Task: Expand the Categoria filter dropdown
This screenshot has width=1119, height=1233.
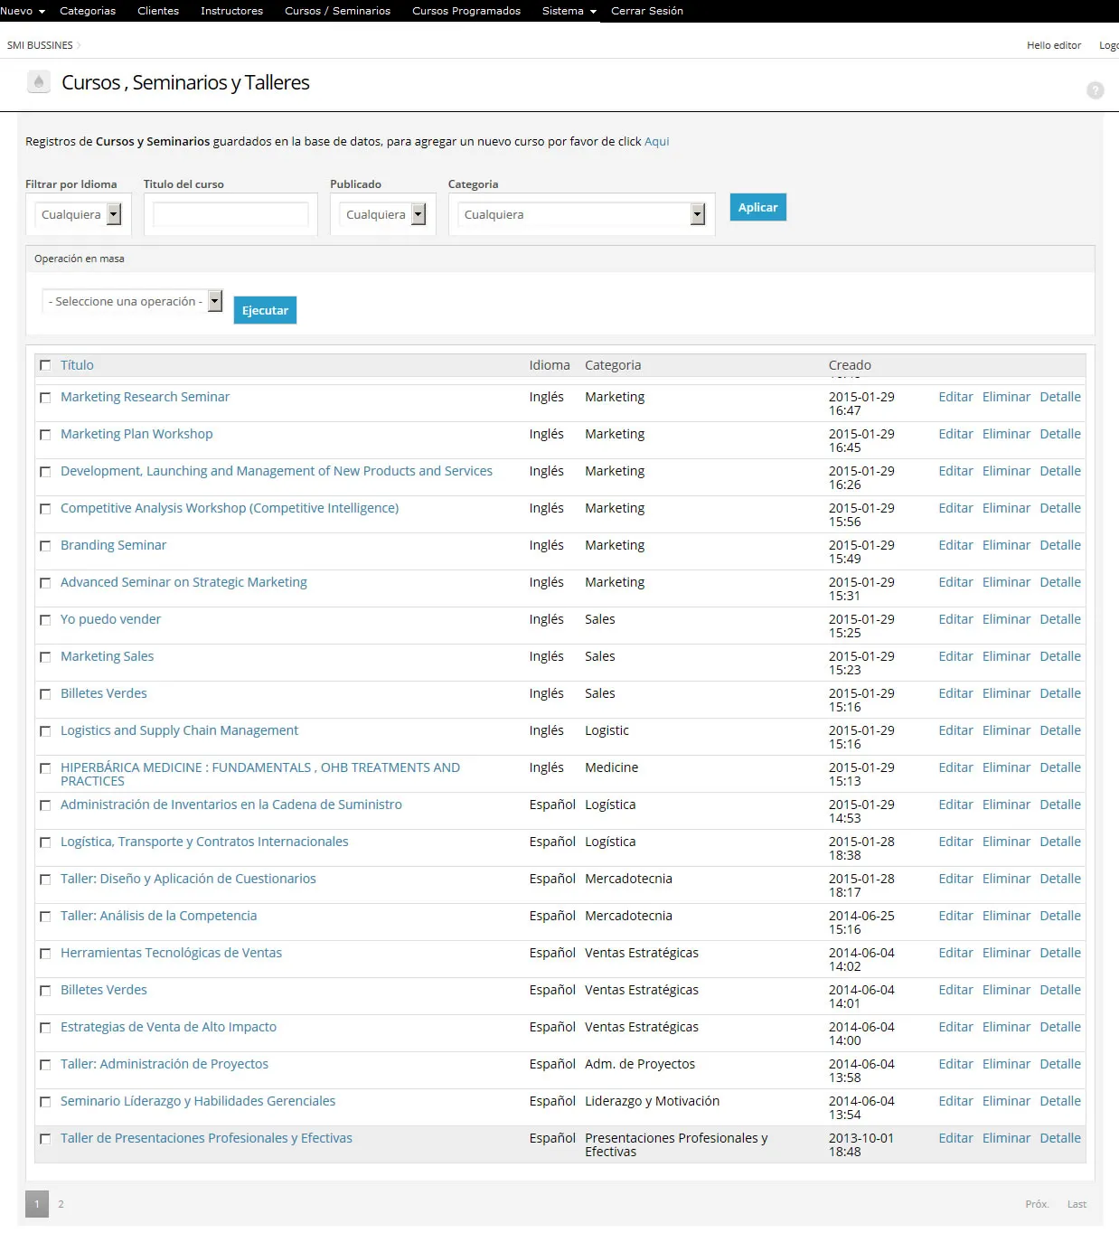Action: pos(581,214)
